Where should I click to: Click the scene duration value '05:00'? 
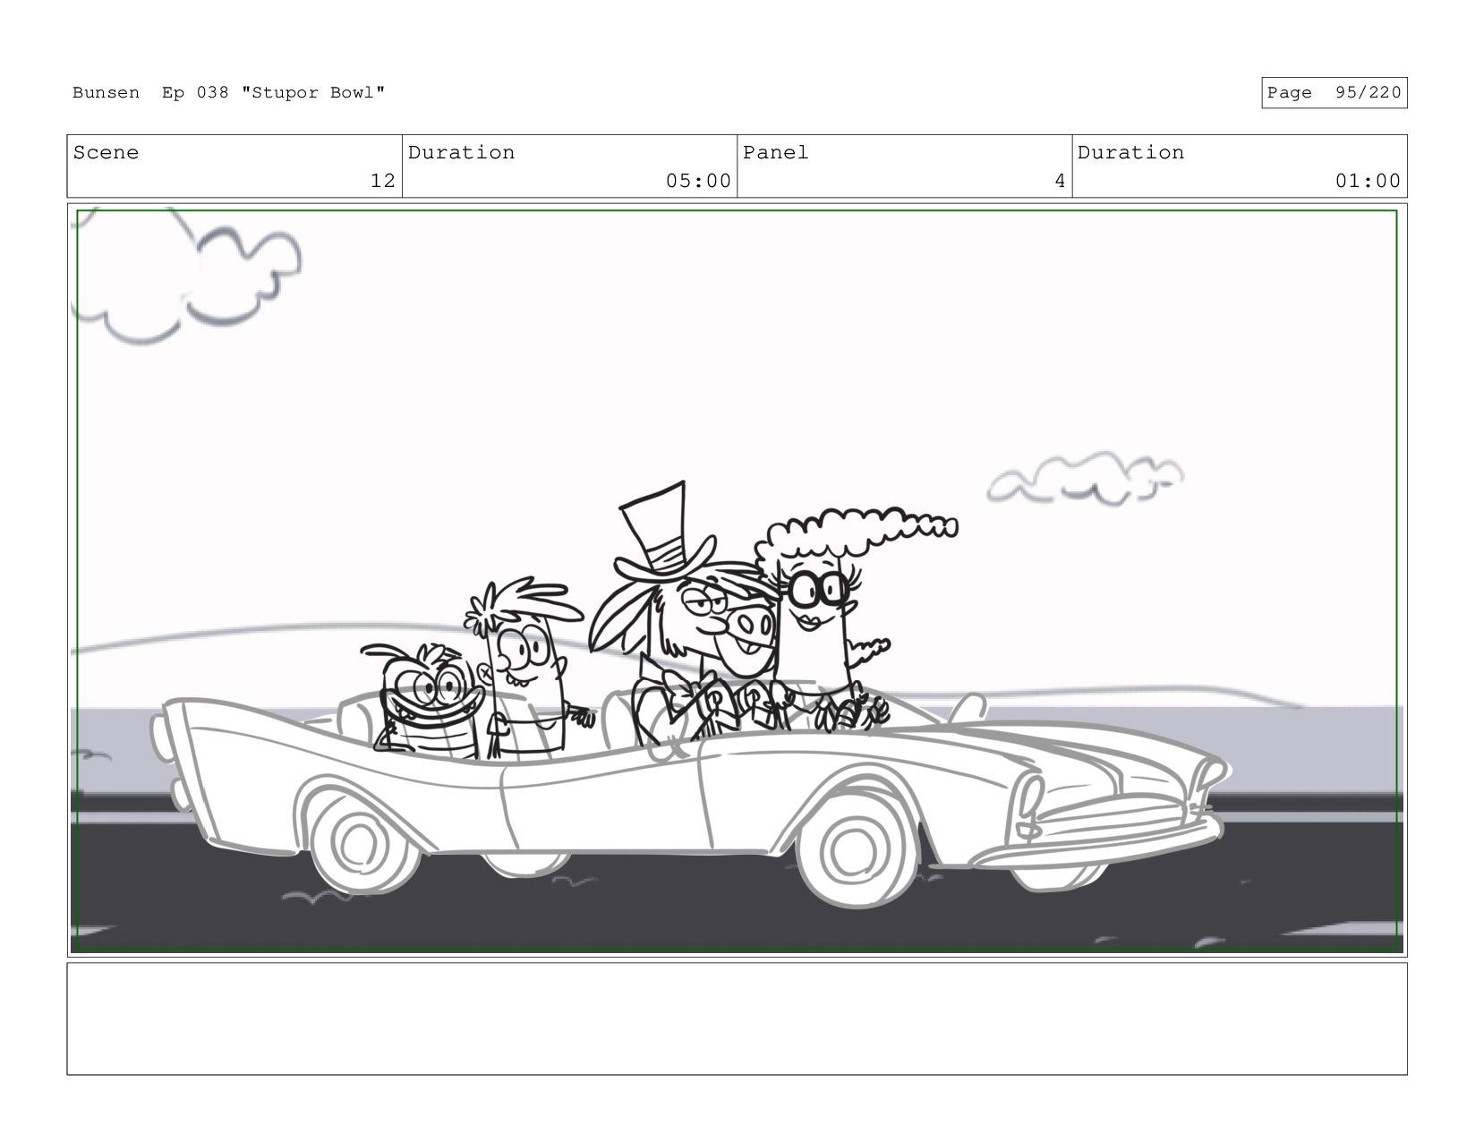pyautogui.click(x=698, y=181)
